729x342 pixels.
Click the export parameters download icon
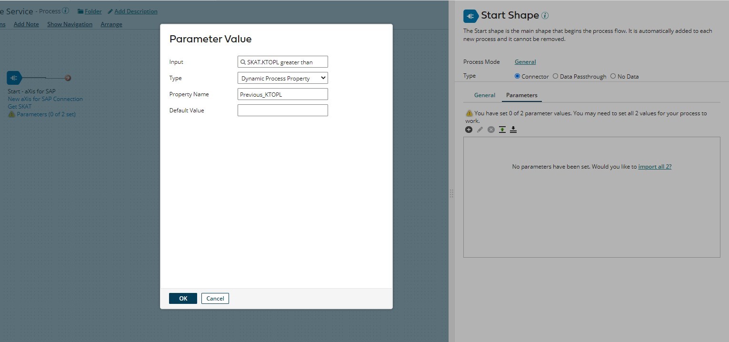tap(513, 129)
